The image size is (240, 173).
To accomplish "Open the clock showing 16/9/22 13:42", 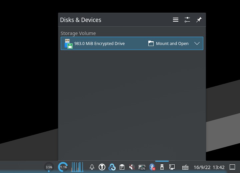I will pyautogui.click(x=209, y=167).
